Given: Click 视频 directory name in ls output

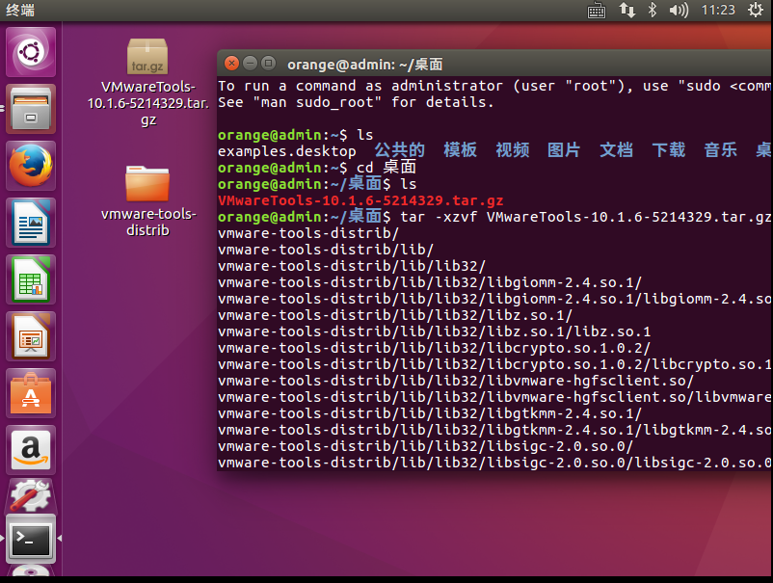Looking at the screenshot, I should tap(512, 149).
